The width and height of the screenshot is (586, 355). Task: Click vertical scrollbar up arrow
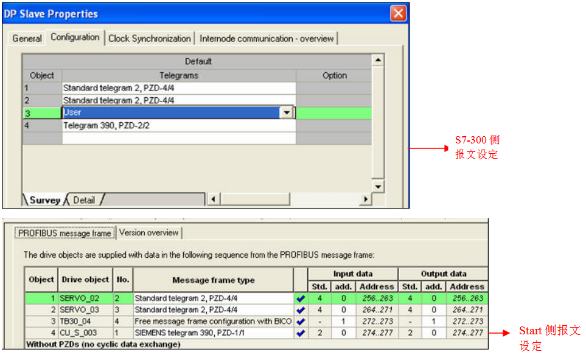coord(378,60)
